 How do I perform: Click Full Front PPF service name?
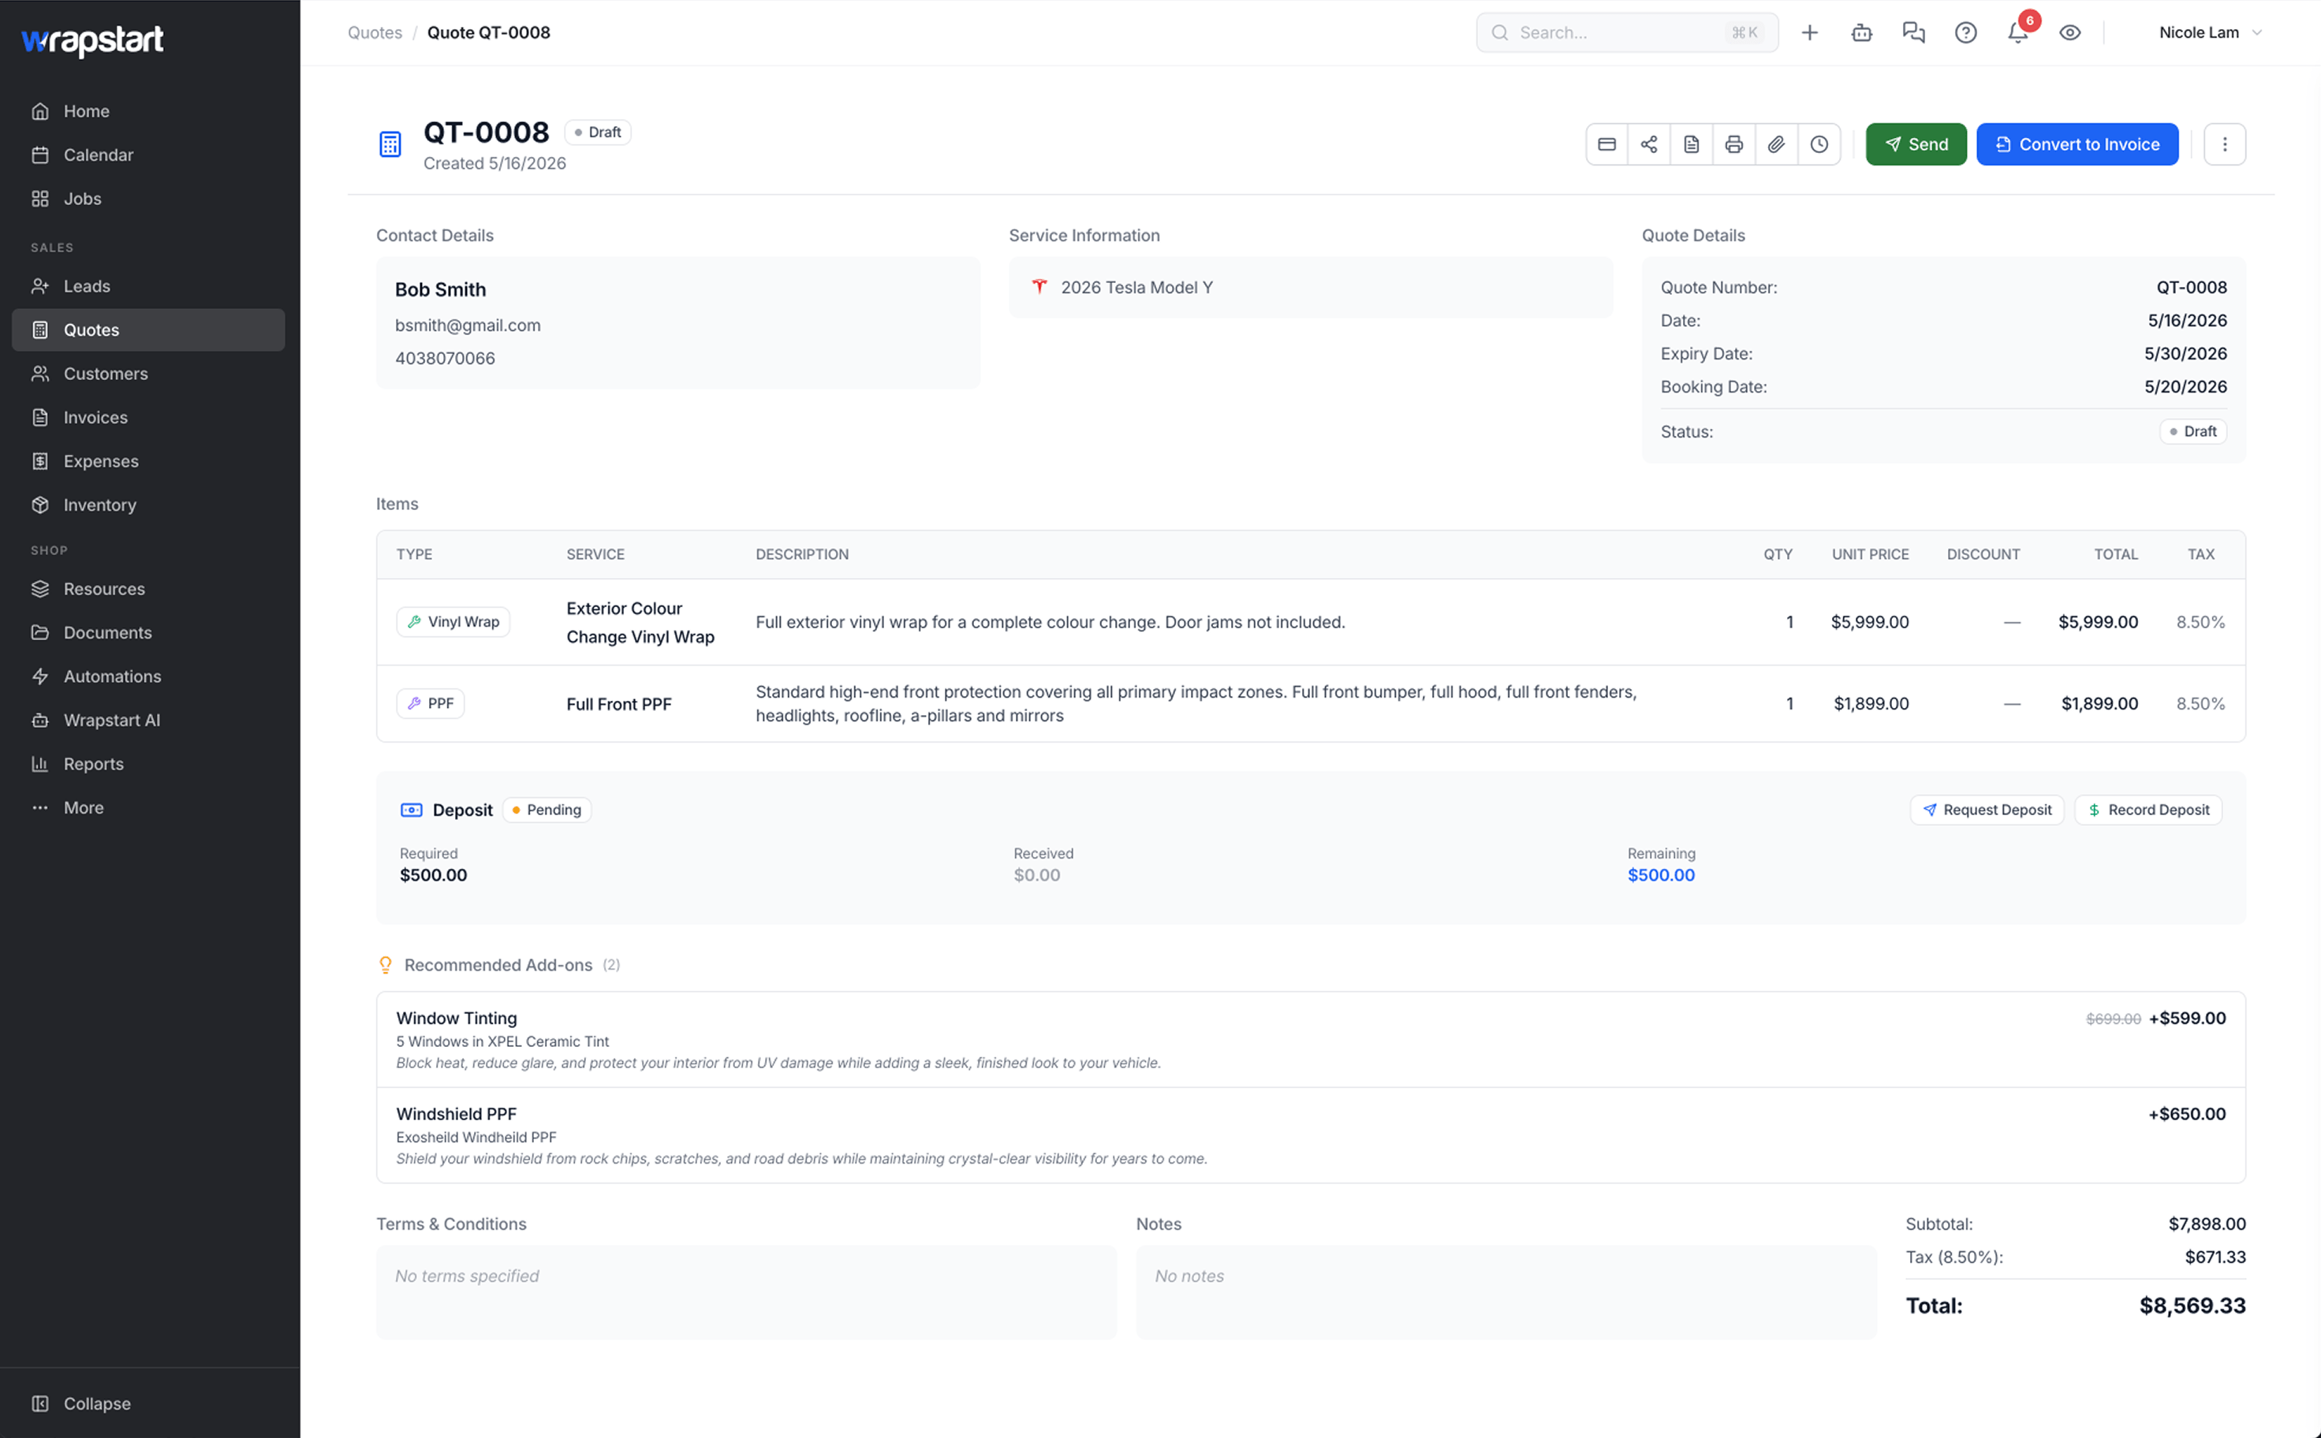[619, 704]
